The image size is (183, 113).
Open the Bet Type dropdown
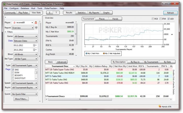(26, 59)
